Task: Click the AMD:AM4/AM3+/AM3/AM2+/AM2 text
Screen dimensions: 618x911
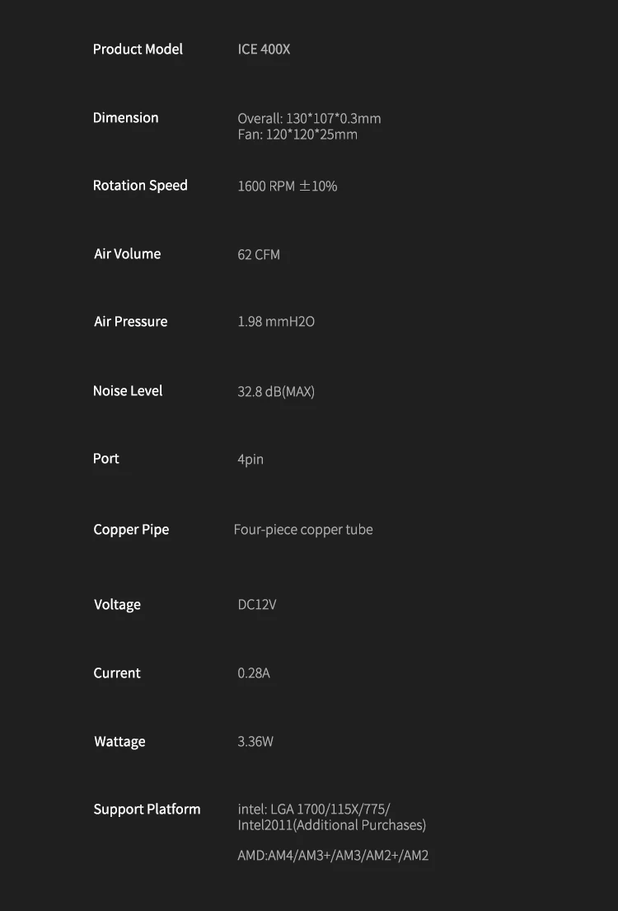Action: (333, 856)
